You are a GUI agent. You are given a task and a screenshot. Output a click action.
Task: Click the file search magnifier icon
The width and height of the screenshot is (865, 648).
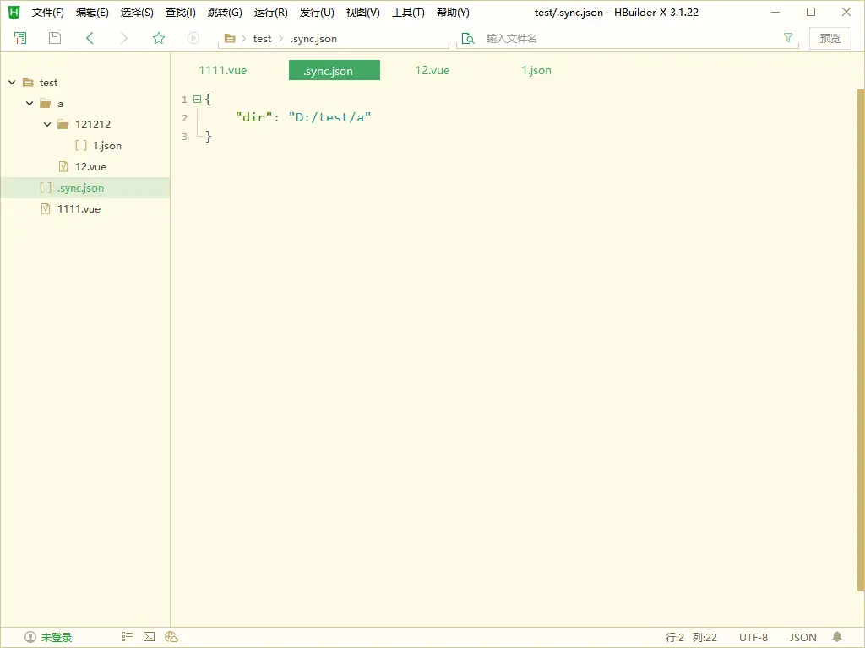click(468, 39)
